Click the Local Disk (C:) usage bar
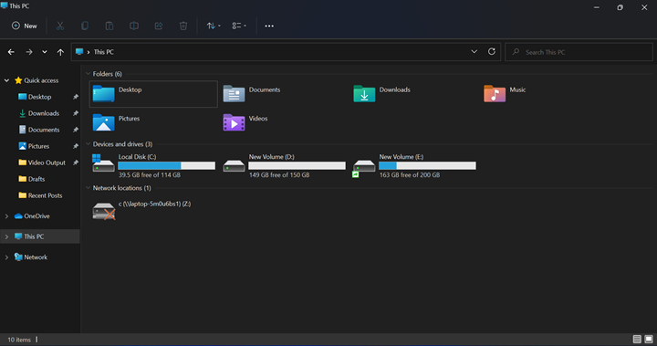 pyautogui.click(x=167, y=165)
